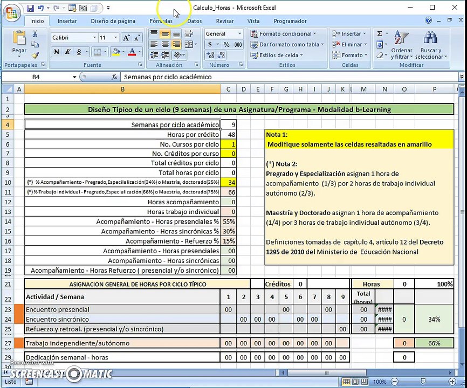Decrease decimal places
Image resolution: width=467 pixels, height=388 pixels.
(221, 55)
